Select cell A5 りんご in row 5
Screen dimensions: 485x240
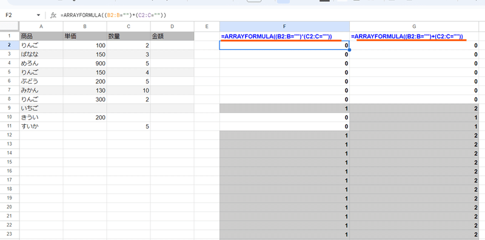point(41,72)
